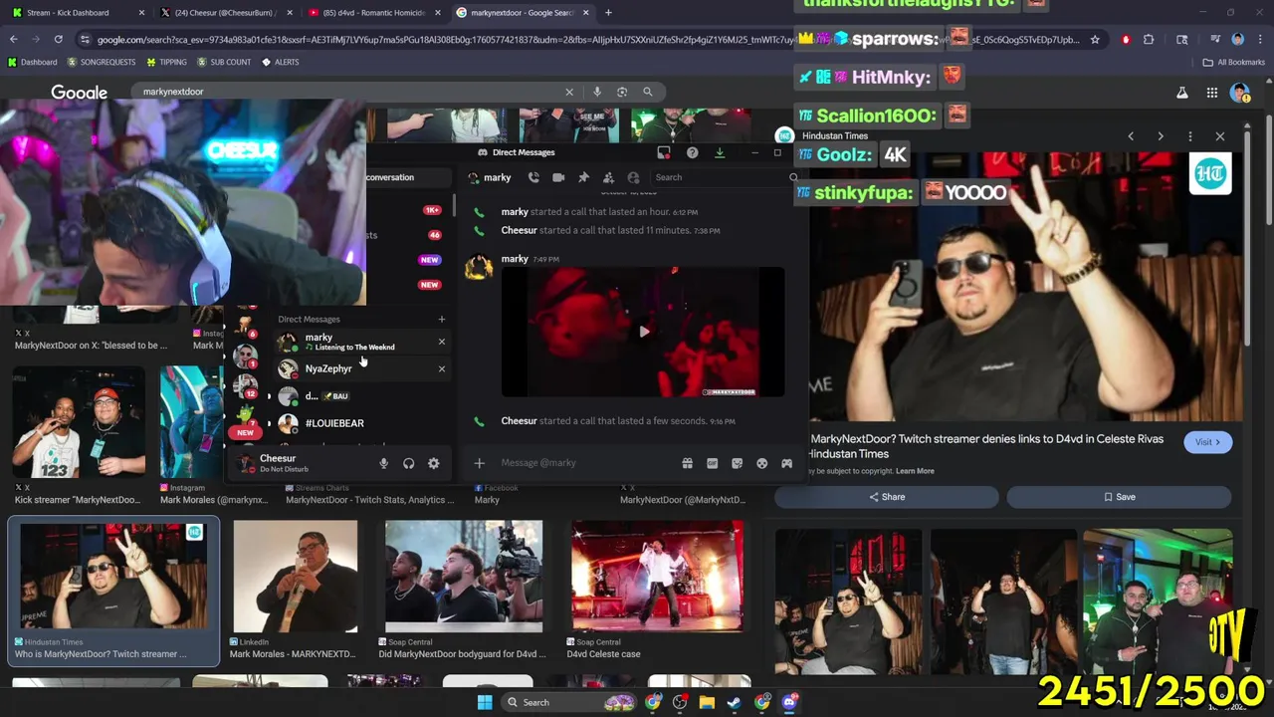Click Google search magnifier button
The width and height of the screenshot is (1274, 717).
pyautogui.click(x=648, y=92)
